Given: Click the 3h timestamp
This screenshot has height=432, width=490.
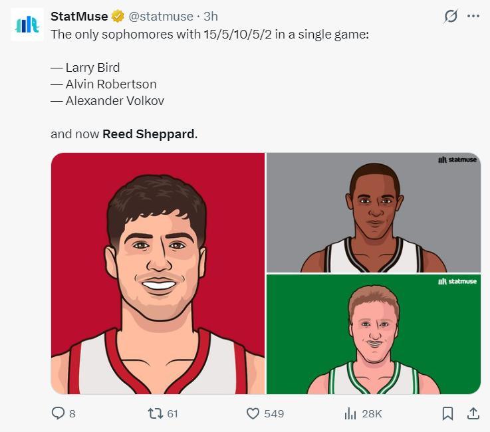Looking at the screenshot, I should click(210, 16).
